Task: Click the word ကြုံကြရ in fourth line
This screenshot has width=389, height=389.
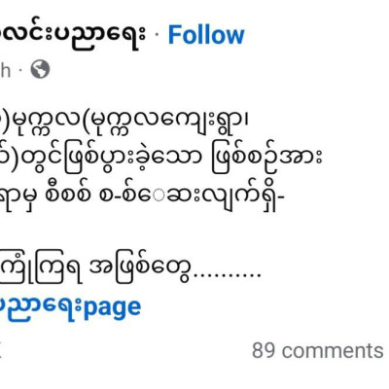Action: pyautogui.click(x=41, y=270)
